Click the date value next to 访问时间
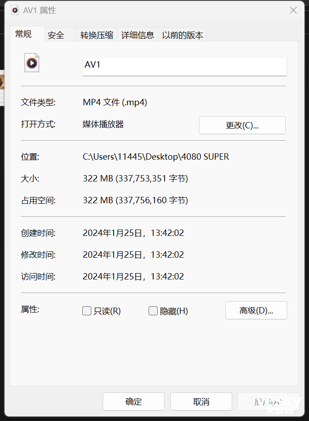 (133, 276)
